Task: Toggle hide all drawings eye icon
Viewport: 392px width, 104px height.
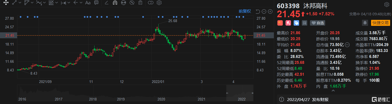Action: tap(132, 3)
